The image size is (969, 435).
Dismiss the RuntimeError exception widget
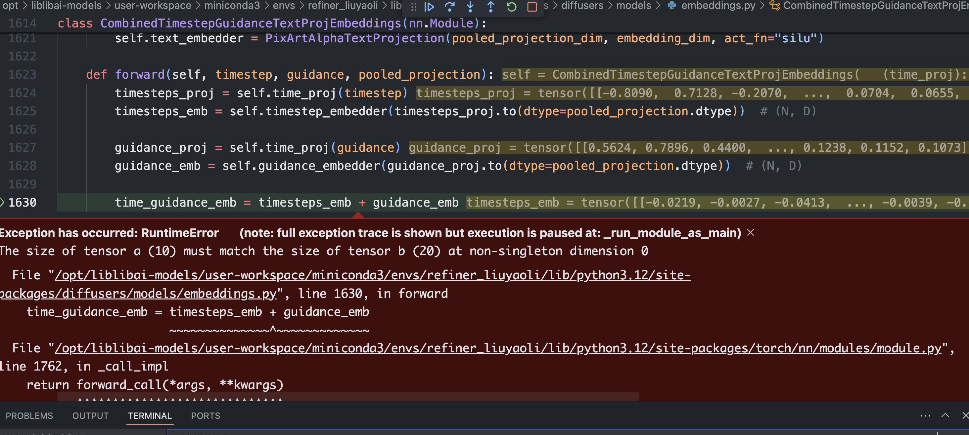tap(751, 232)
